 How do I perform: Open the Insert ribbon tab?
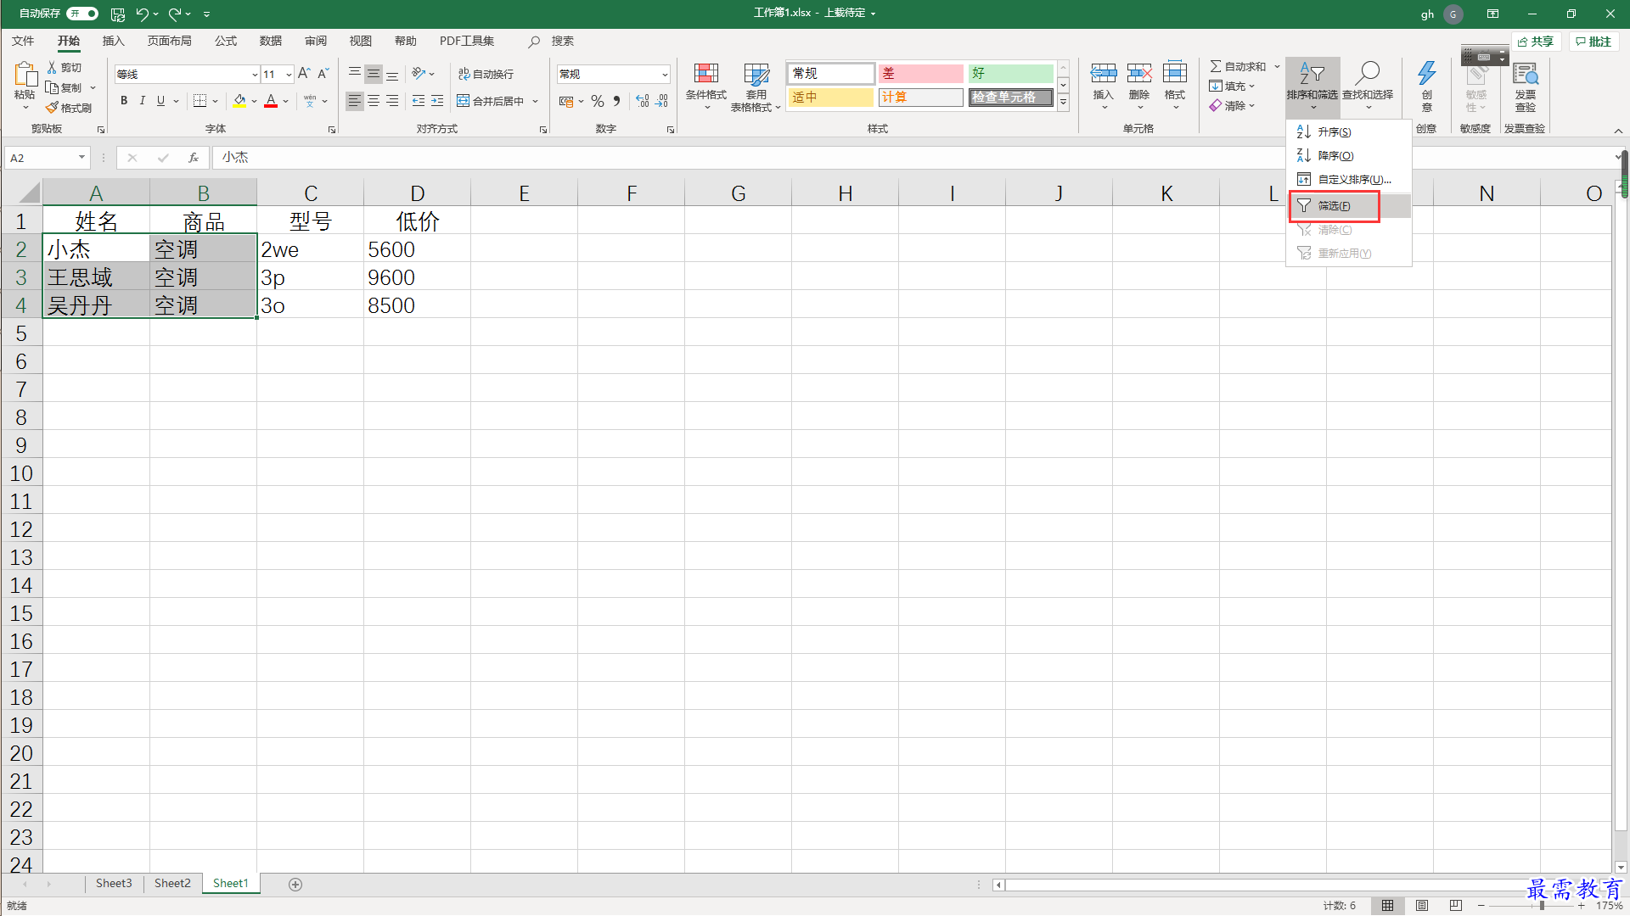pyautogui.click(x=113, y=41)
